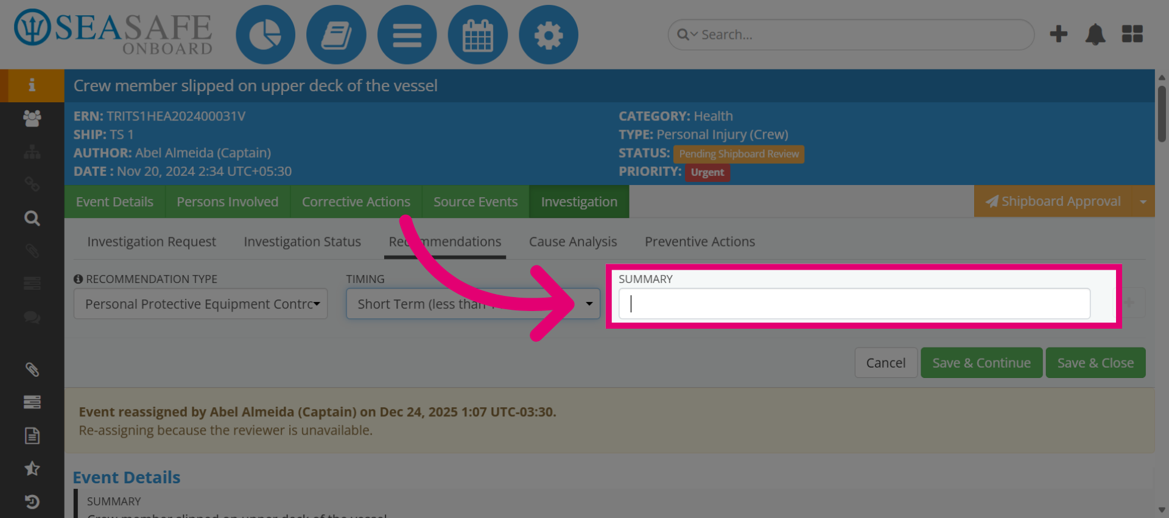Image resolution: width=1169 pixels, height=518 pixels.
Task: Click the Shipboard Approval button
Action: pos(1053,201)
